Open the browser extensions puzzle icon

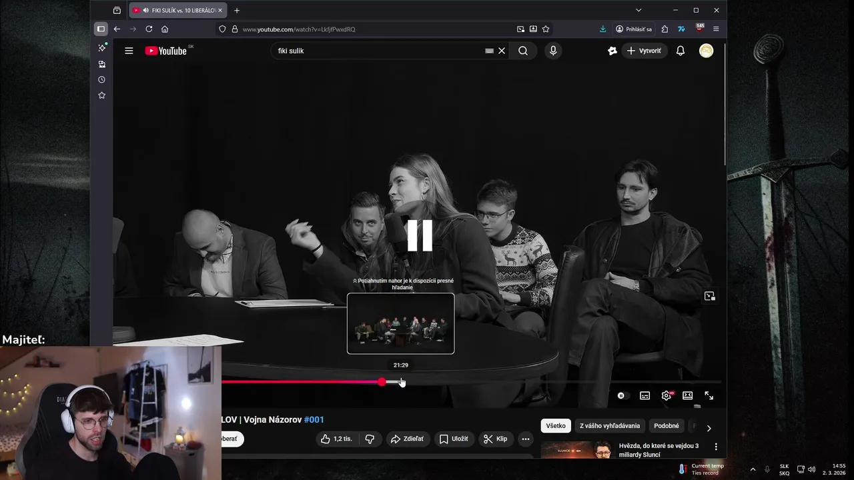[665, 29]
